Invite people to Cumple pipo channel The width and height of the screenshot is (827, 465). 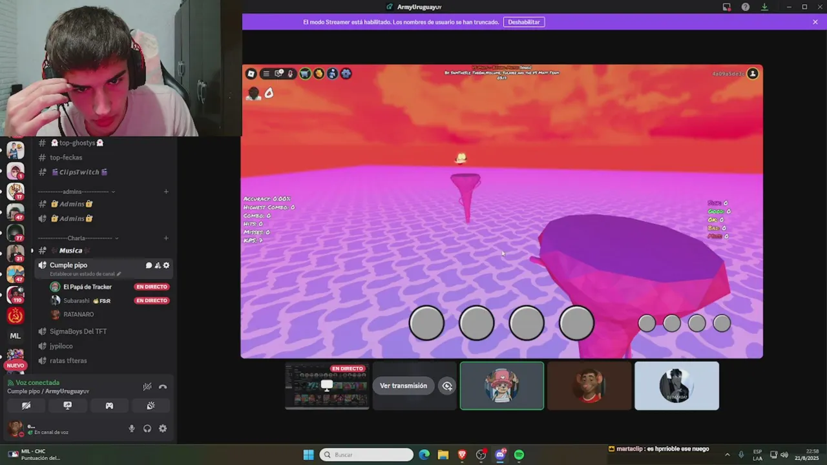click(158, 265)
